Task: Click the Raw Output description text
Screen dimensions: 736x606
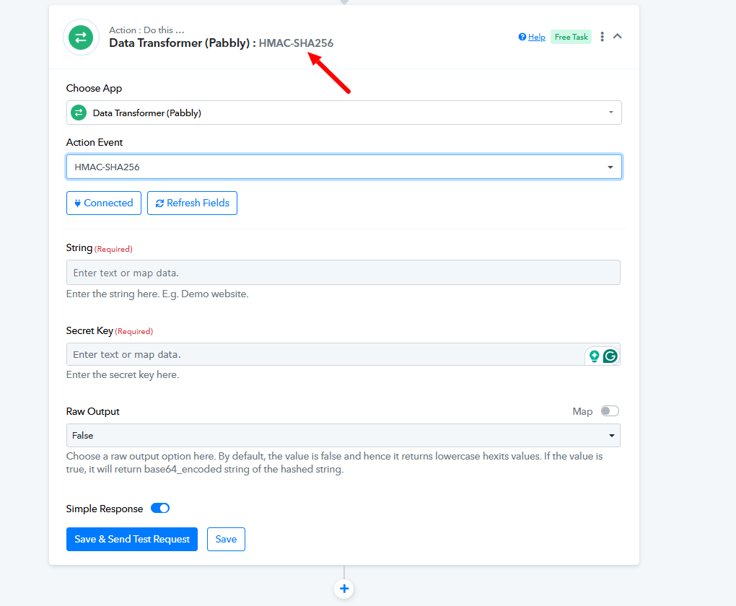Action: [x=334, y=463]
